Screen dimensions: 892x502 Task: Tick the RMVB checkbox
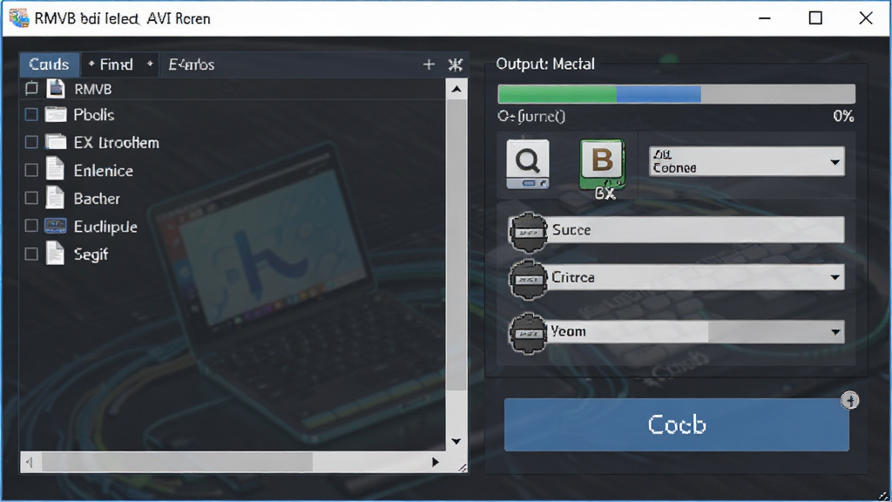click(x=32, y=88)
